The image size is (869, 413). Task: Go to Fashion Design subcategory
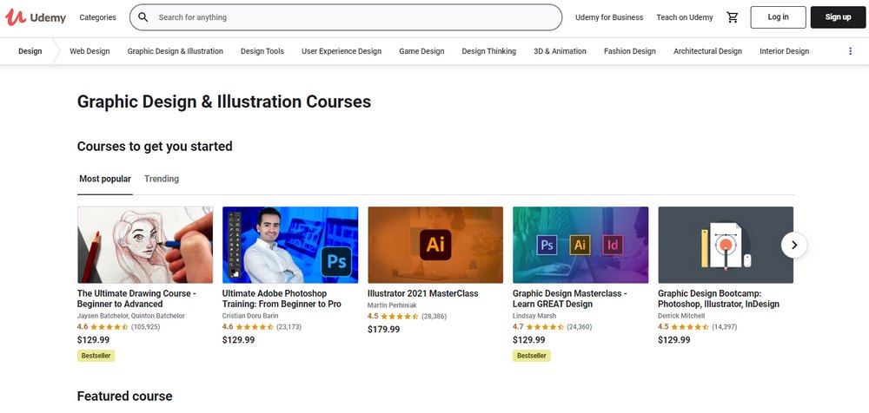coord(629,51)
